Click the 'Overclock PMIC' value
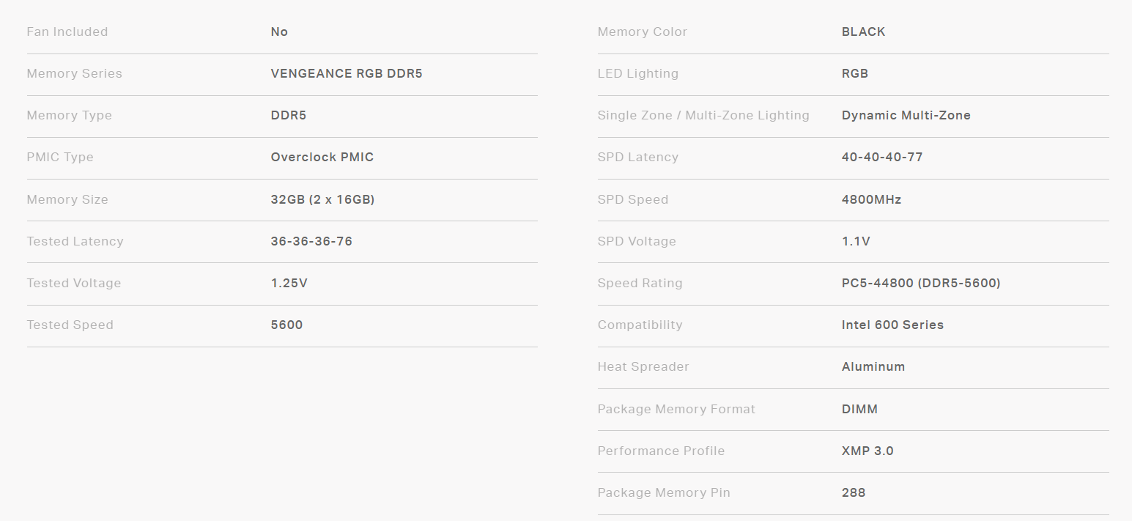This screenshot has height=521, width=1132. pos(322,157)
